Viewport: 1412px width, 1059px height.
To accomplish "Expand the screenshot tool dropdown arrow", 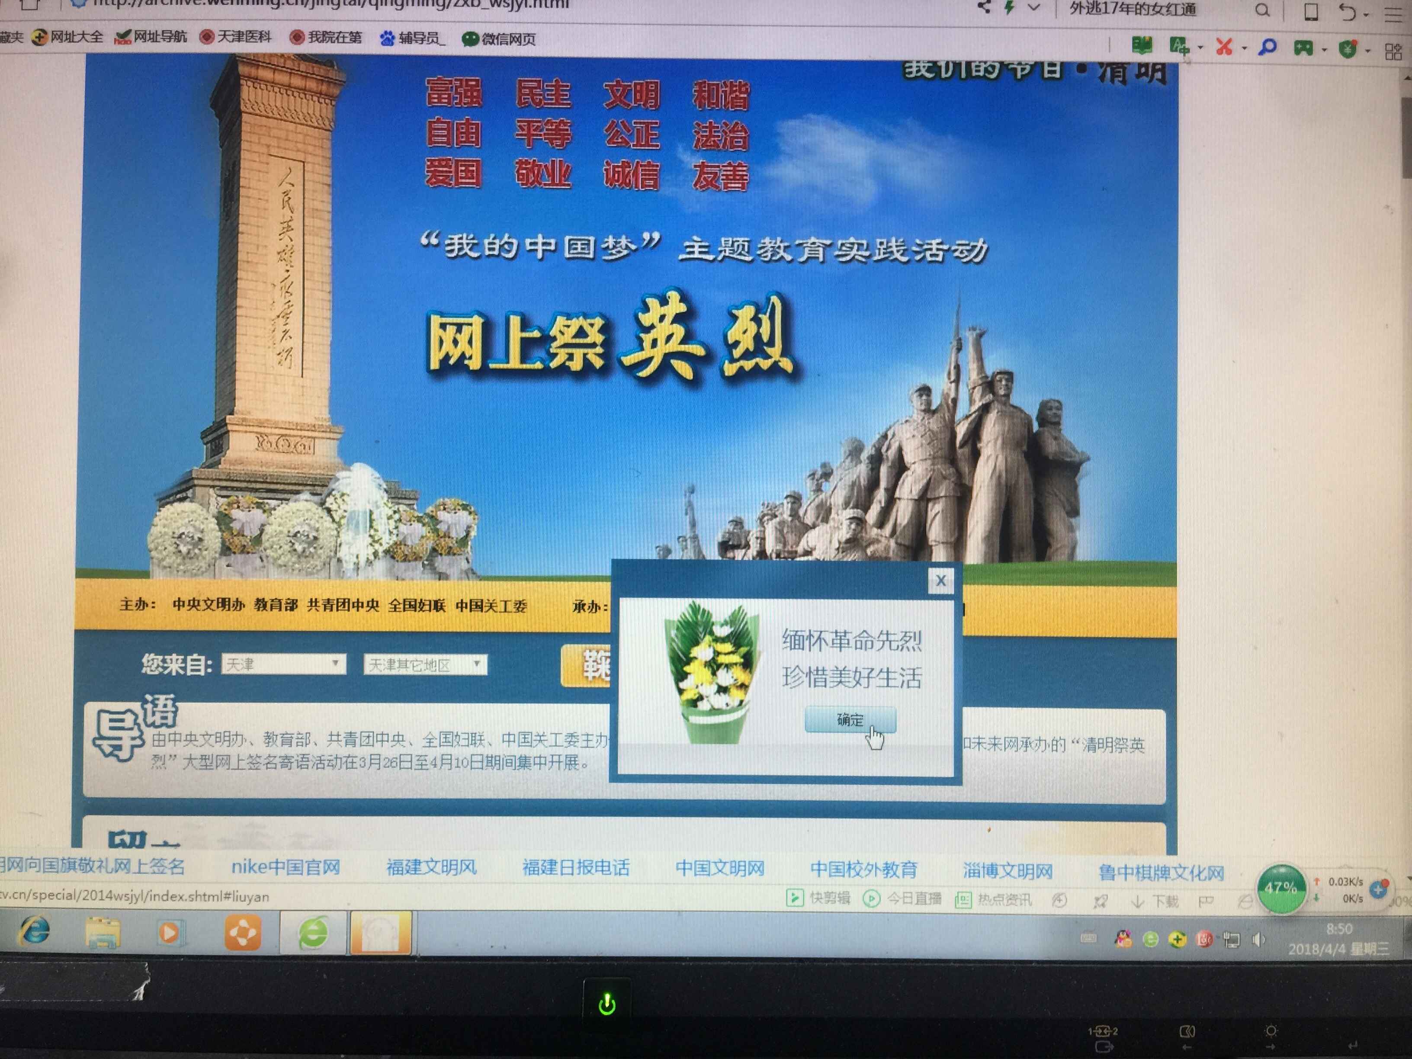I will (1244, 48).
